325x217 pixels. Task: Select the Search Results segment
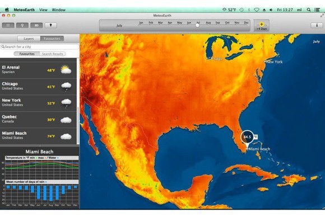53,54
